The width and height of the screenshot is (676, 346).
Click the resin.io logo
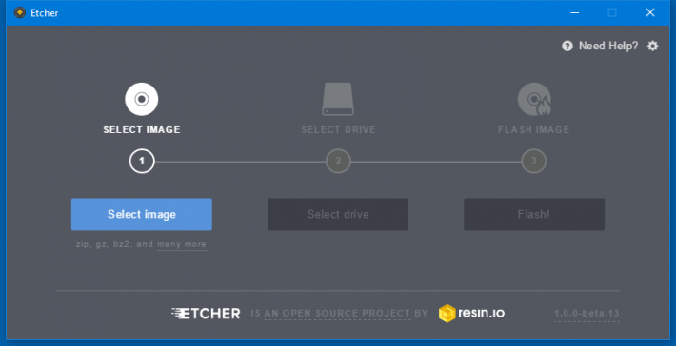coord(471,313)
